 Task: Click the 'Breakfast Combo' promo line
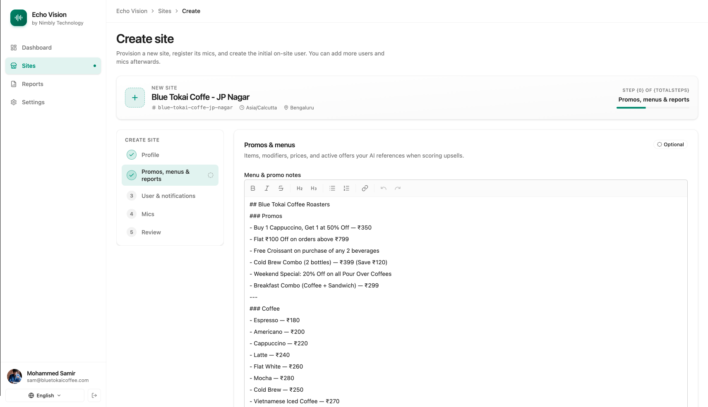[x=314, y=285]
